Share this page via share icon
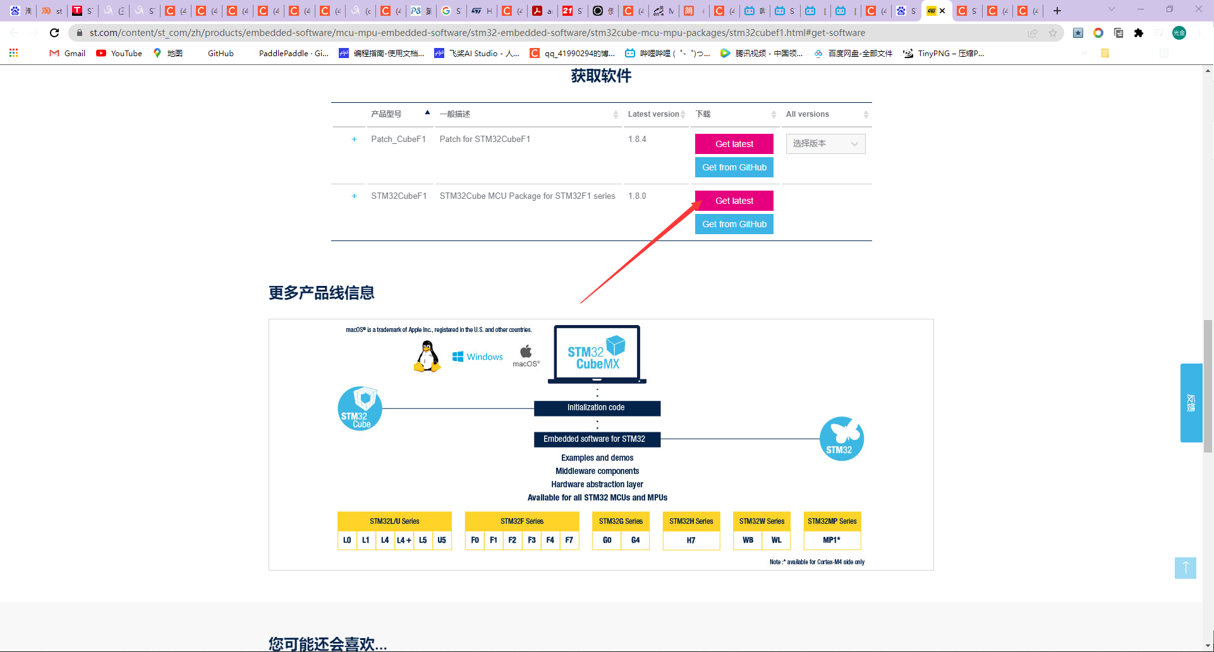This screenshot has height=652, width=1214. click(1033, 33)
